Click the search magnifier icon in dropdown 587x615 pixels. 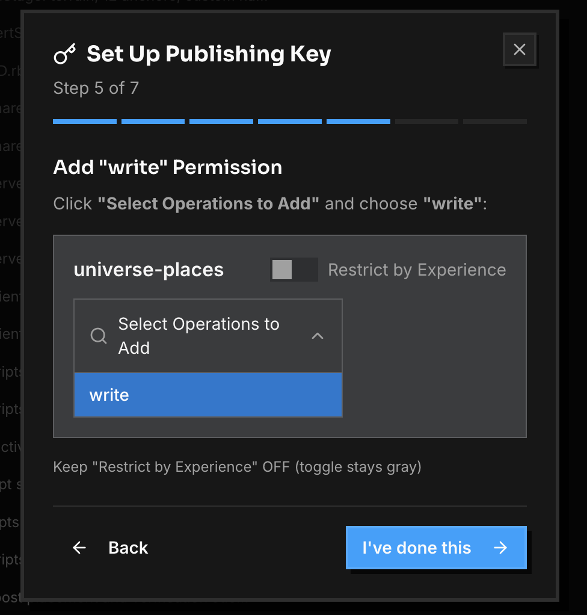pyautogui.click(x=99, y=336)
